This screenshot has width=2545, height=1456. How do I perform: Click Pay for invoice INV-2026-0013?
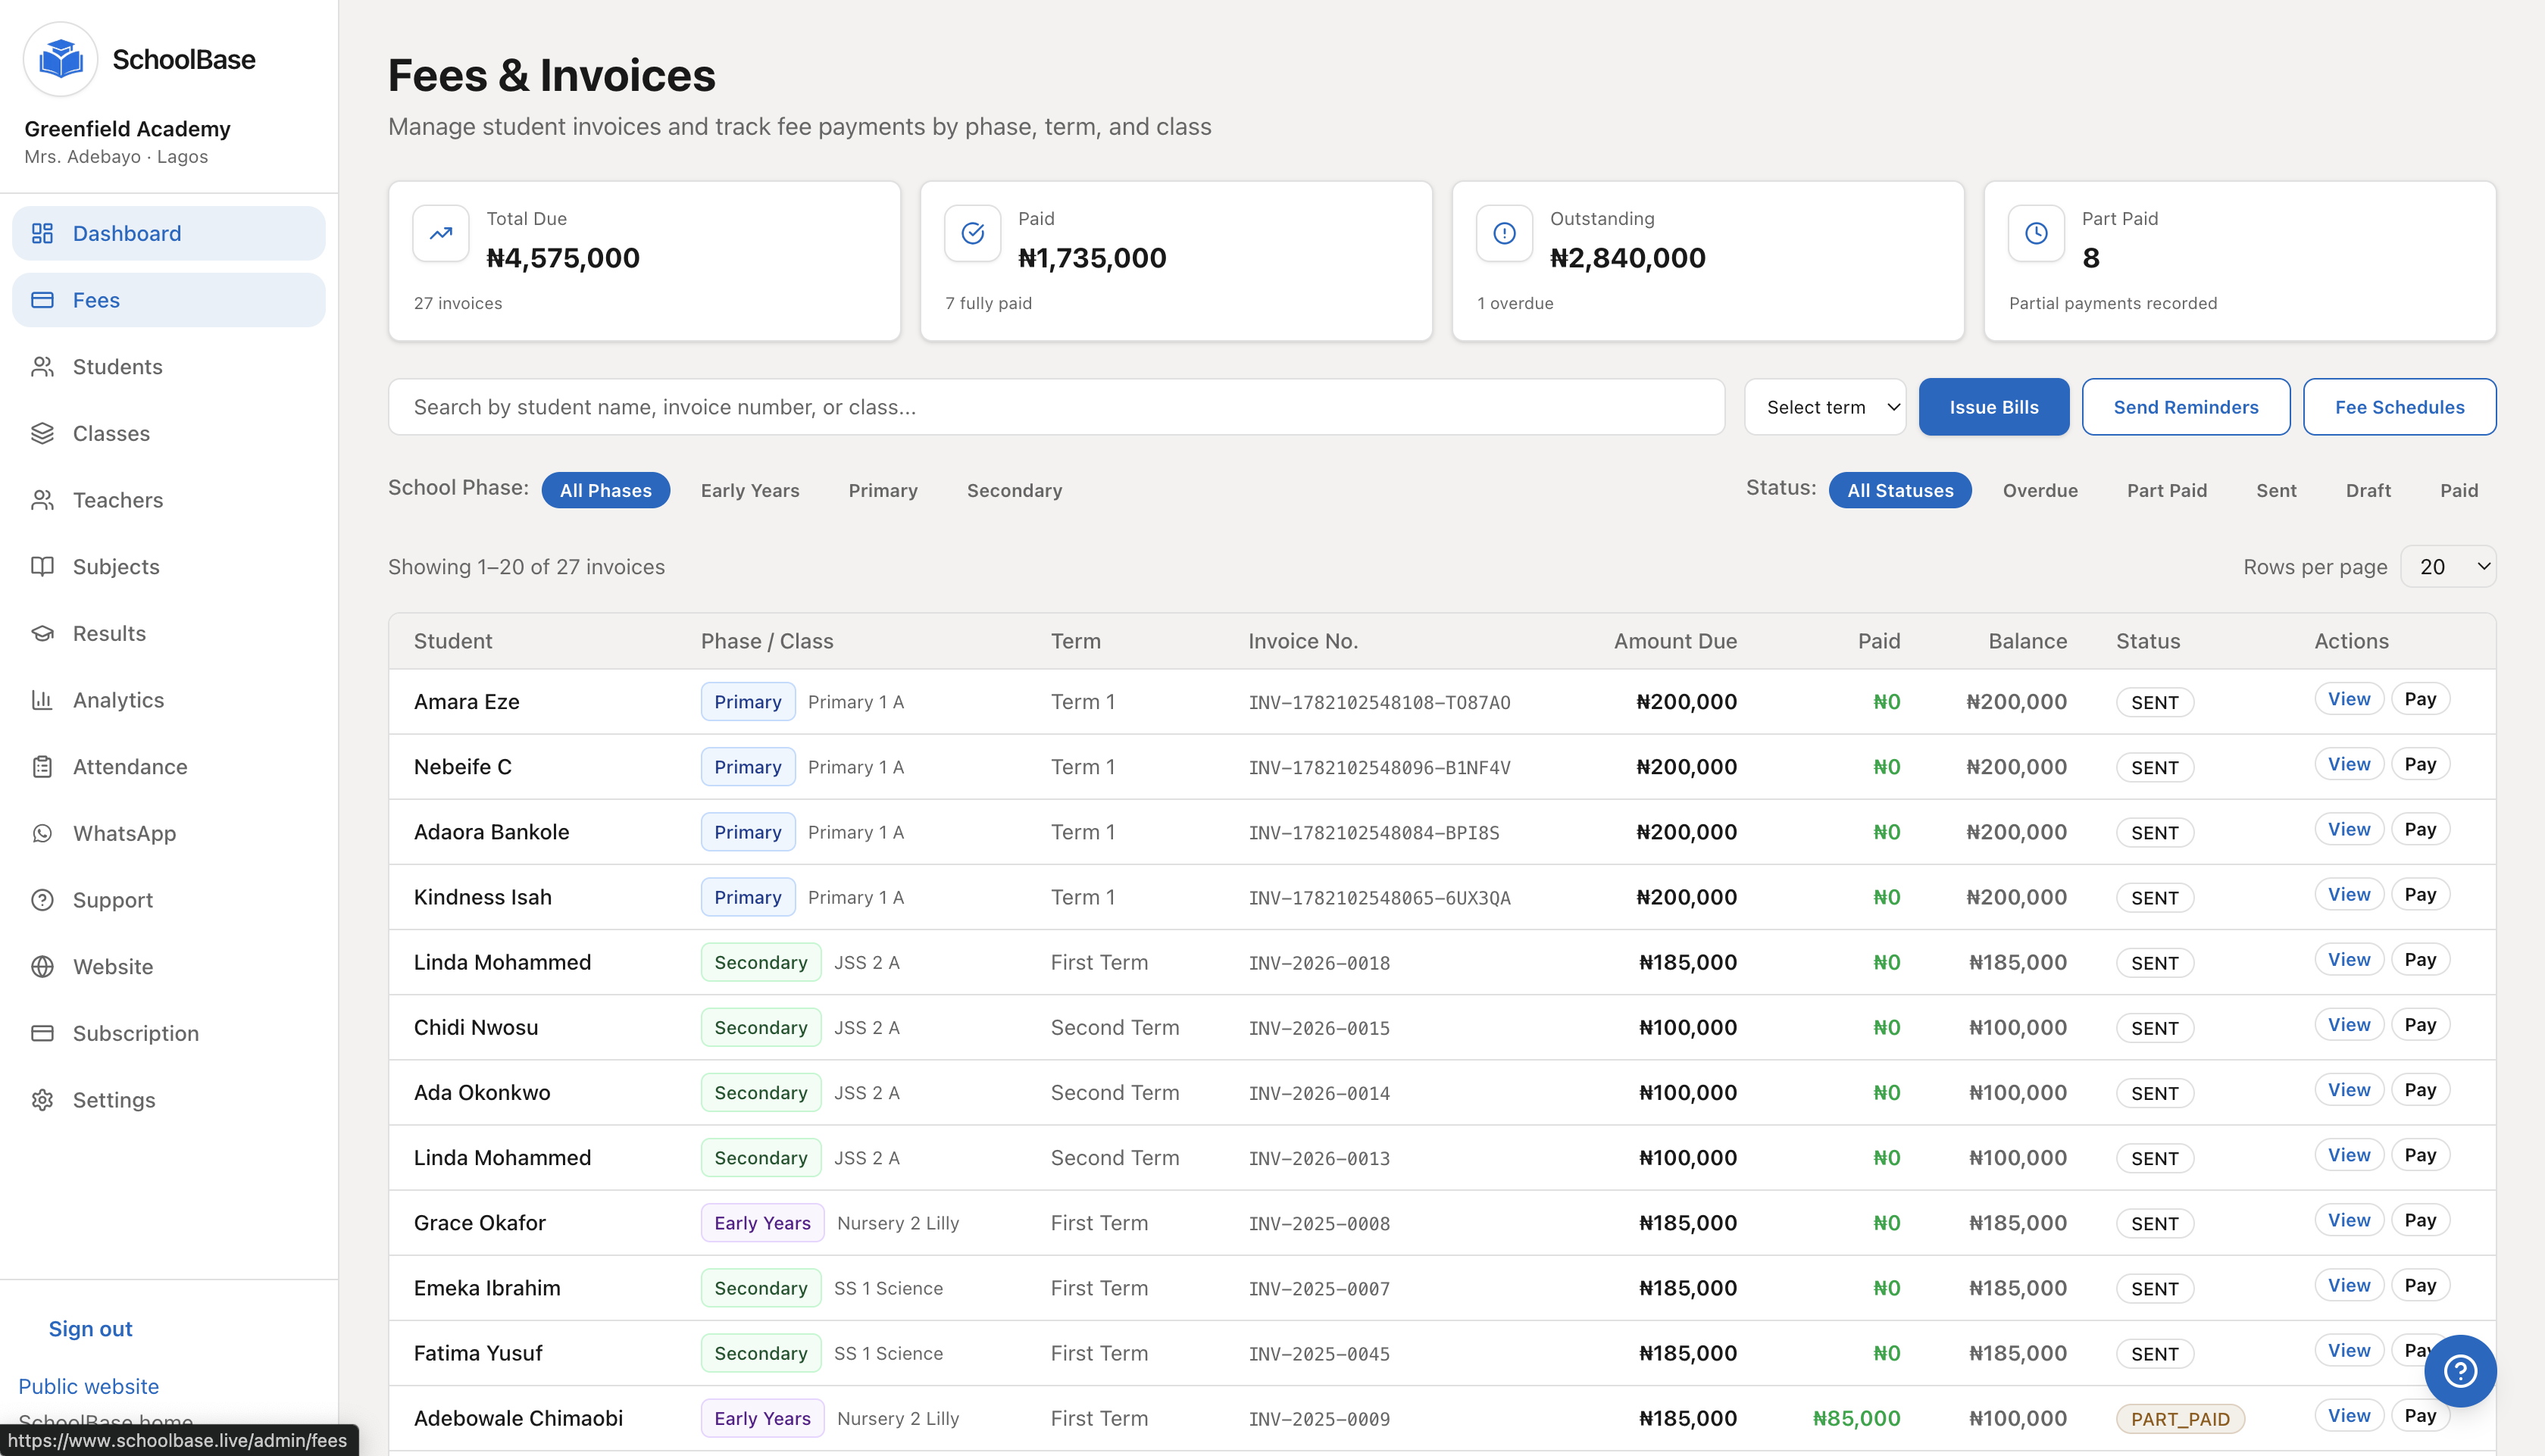pyautogui.click(x=2420, y=1155)
